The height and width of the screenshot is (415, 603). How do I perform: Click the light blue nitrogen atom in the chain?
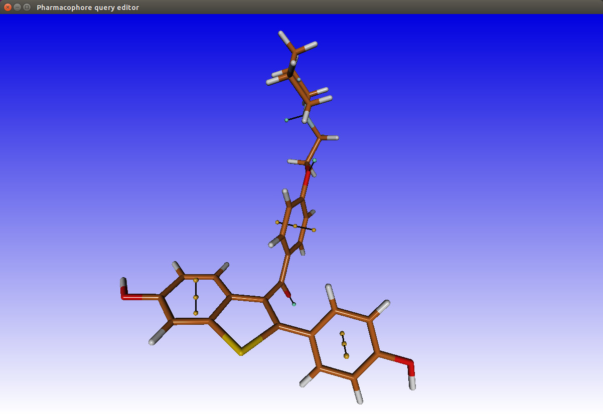click(x=312, y=123)
